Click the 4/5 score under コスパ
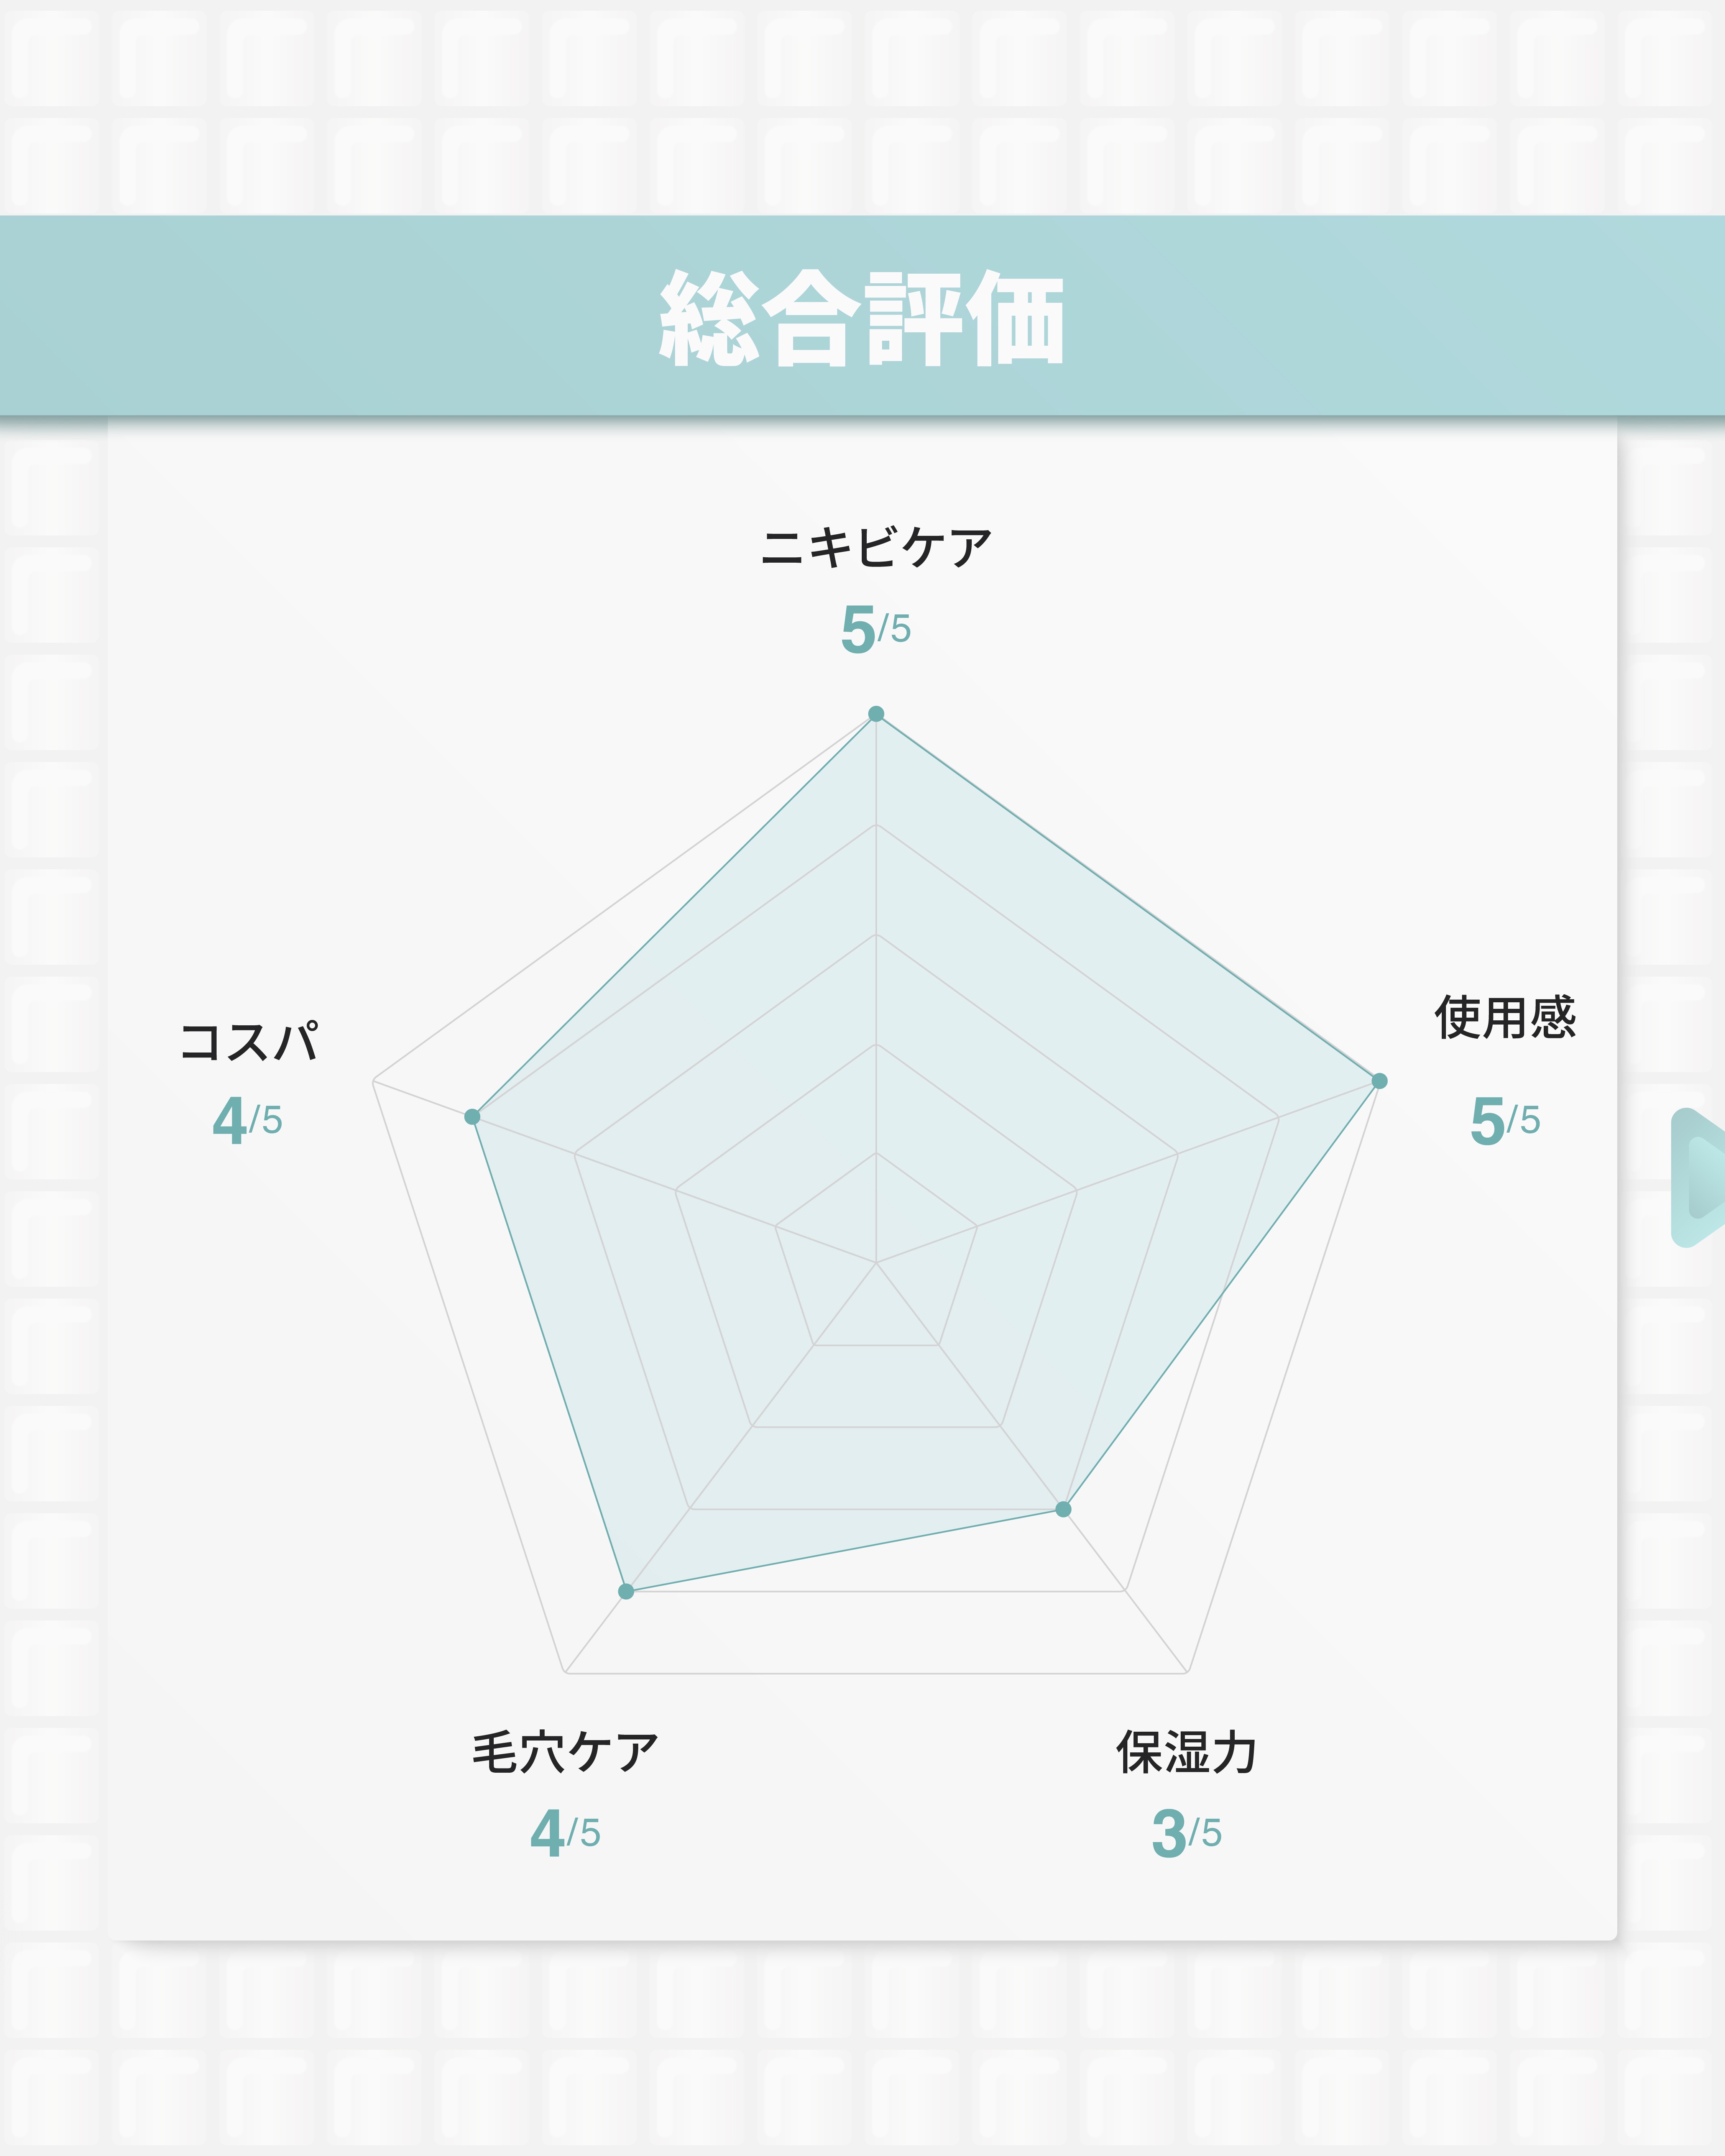This screenshot has width=1725, height=2156. tap(248, 1120)
